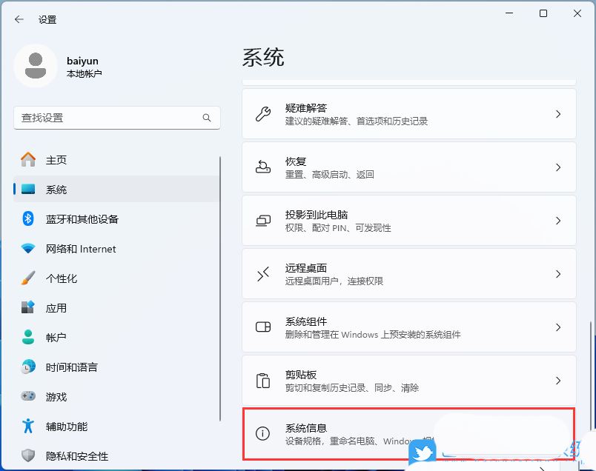The width and height of the screenshot is (596, 471).
Task: Open 应用 settings via apps icon
Action: pyautogui.click(x=27, y=308)
